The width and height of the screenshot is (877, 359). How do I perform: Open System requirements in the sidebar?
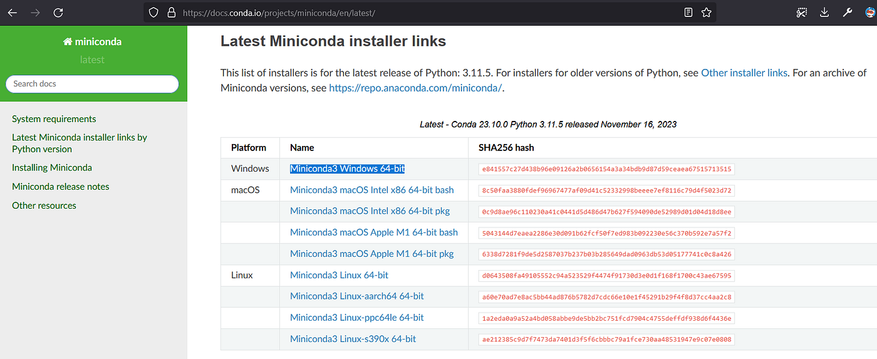pyautogui.click(x=54, y=119)
